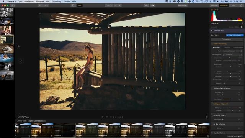Screen dimensions: 245x138
Task: Open the Professional workspace dropdown
Action: [x=227, y=39]
